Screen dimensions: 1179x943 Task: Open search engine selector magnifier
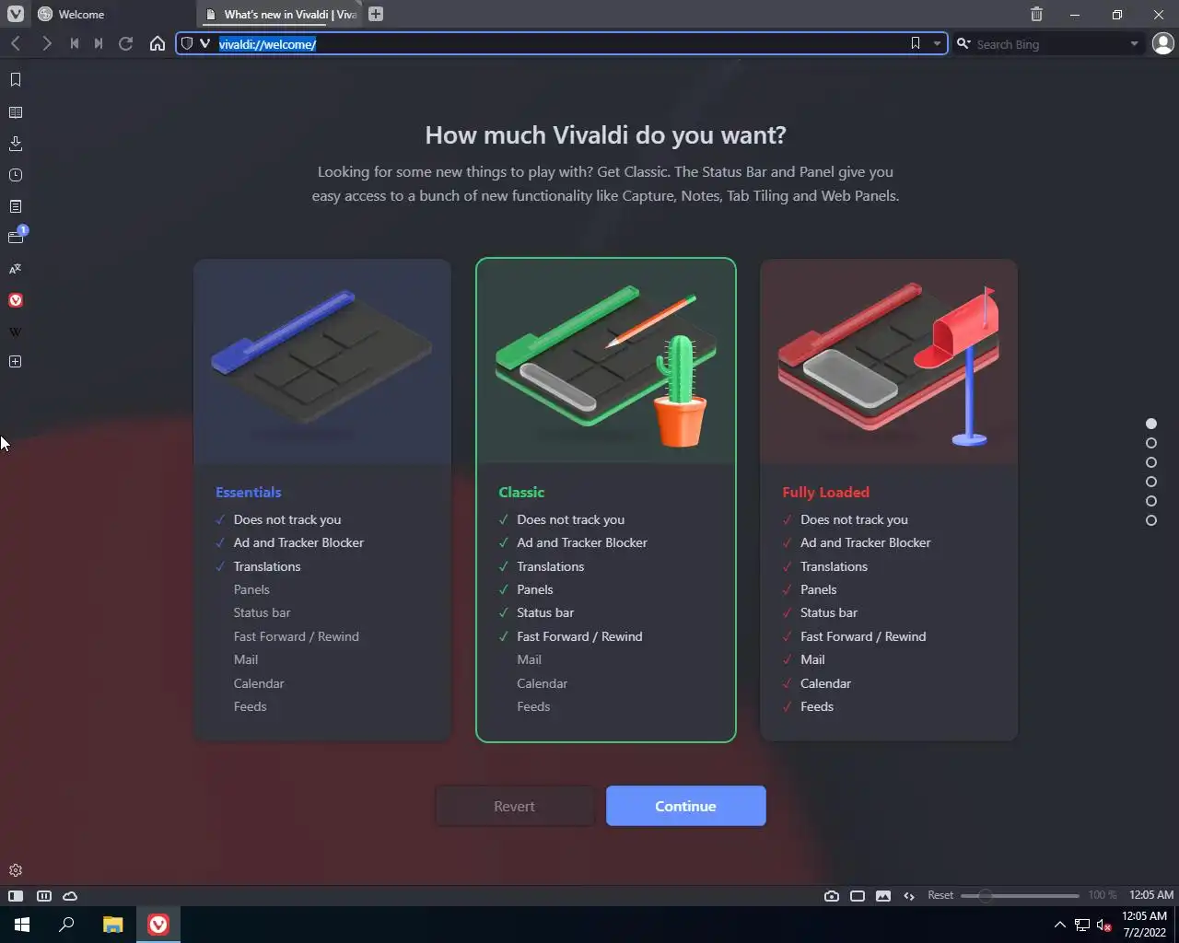[963, 43]
